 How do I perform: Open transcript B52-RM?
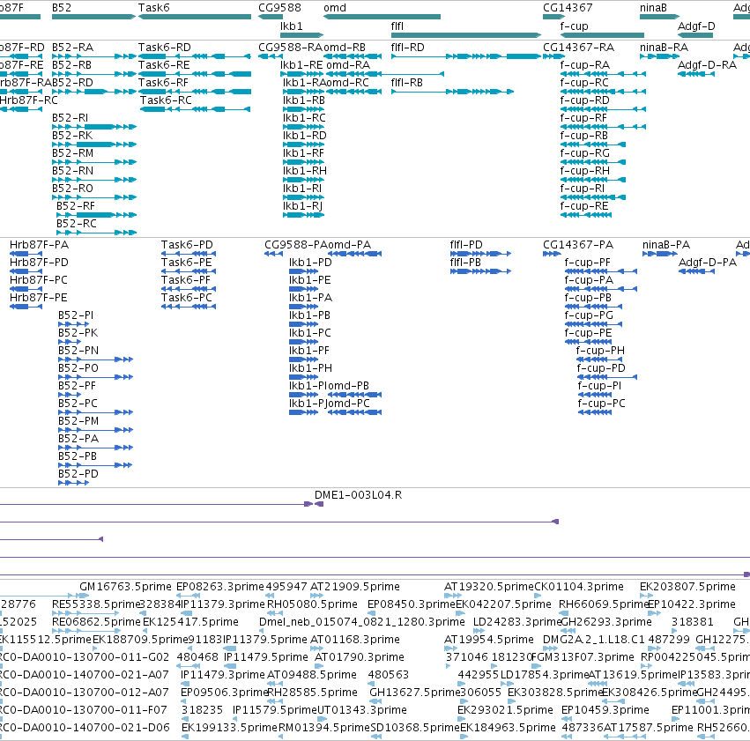point(72,153)
